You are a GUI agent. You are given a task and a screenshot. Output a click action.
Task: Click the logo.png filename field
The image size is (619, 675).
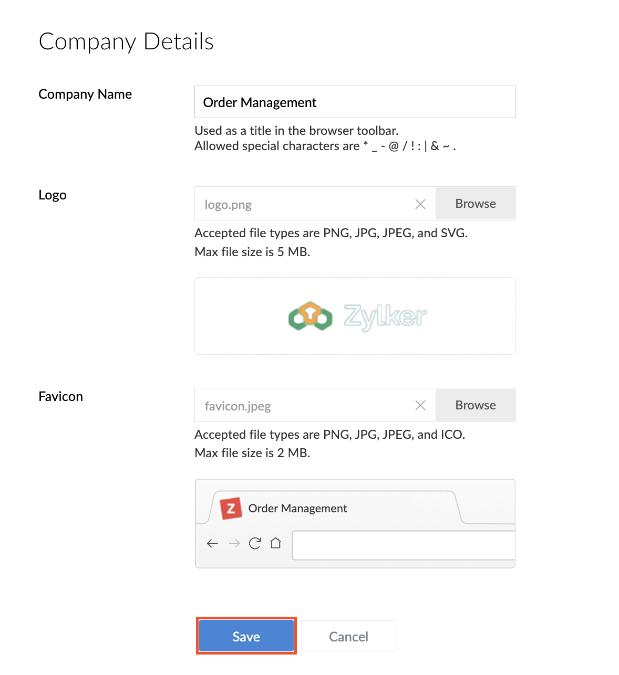click(305, 204)
